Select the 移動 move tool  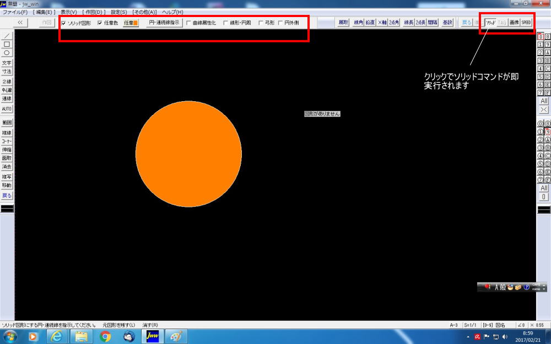[7, 185]
